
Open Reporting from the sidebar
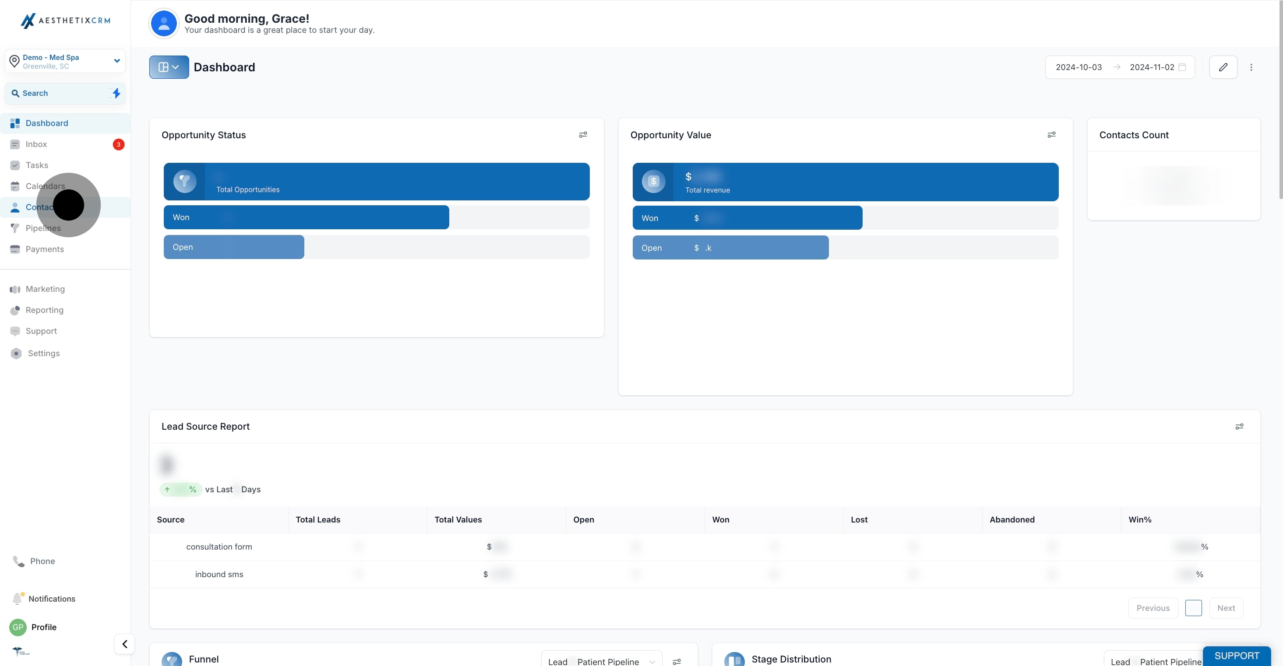[44, 310]
